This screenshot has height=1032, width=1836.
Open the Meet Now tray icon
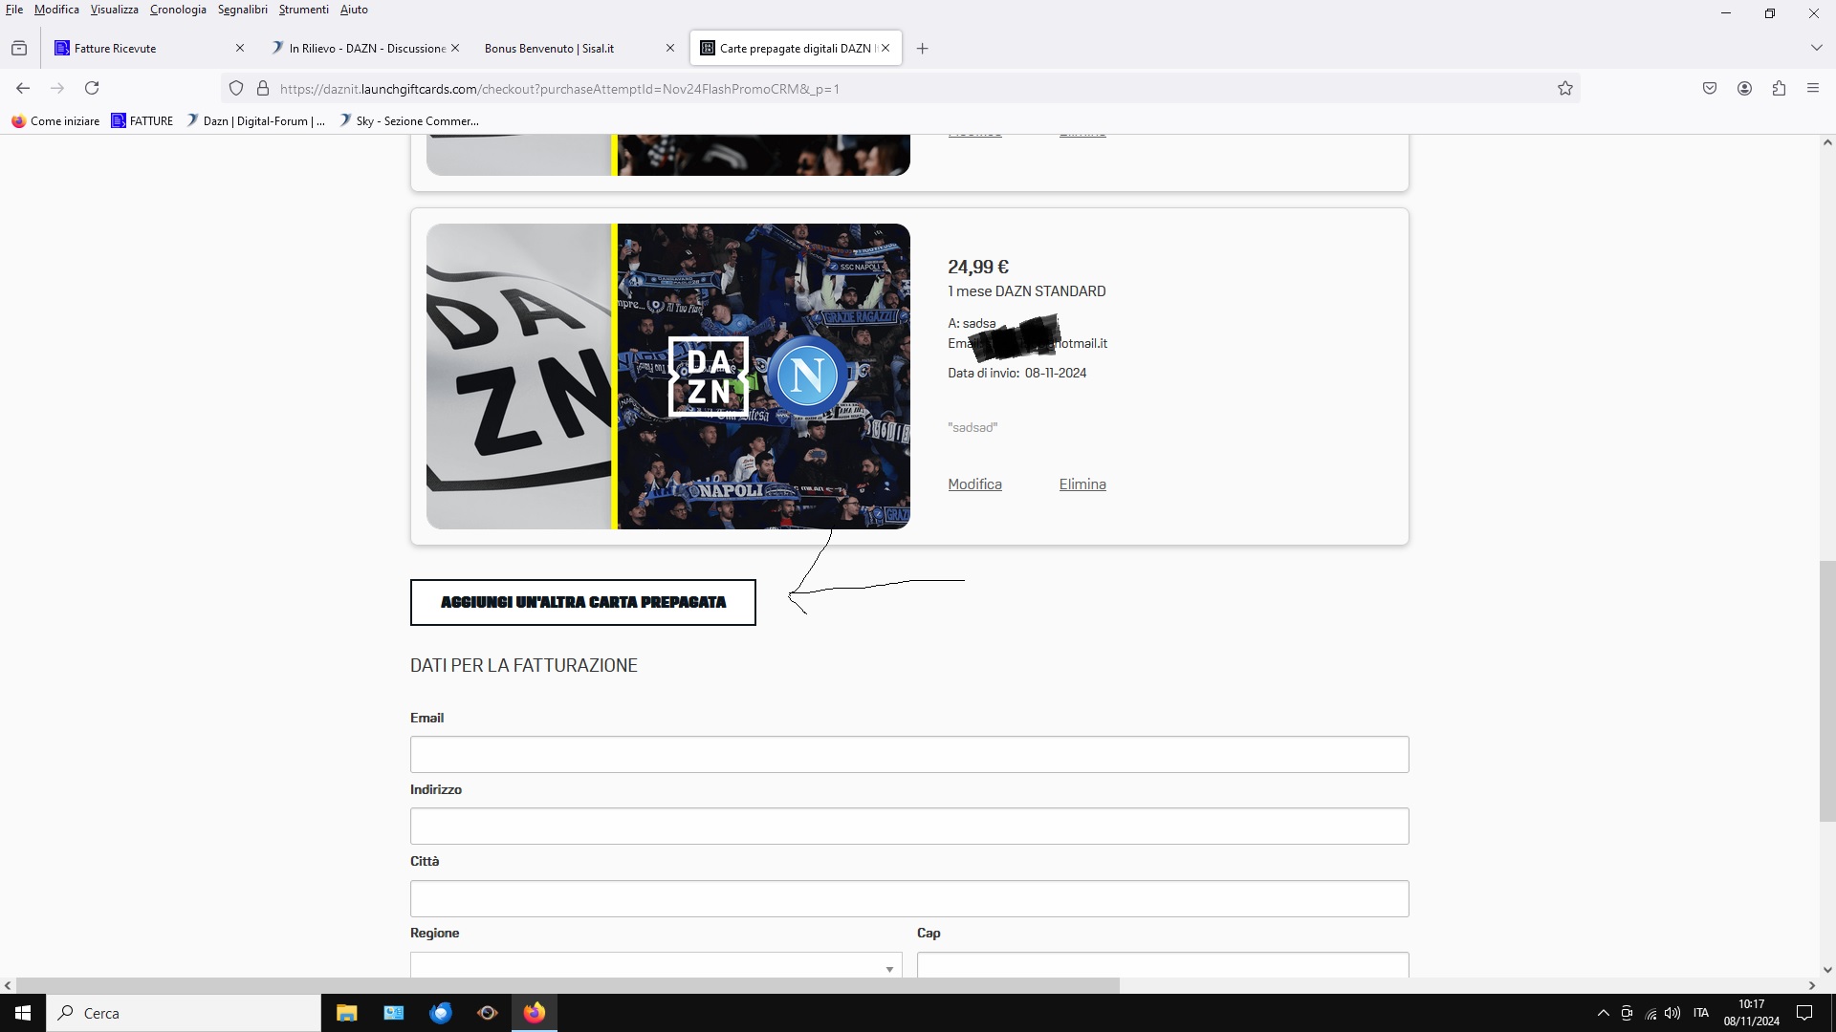[x=1627, y=1013]
